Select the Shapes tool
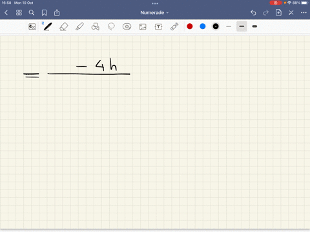Image resolution: width=310 pixels, height=232 pixels. tap(95, 26)
